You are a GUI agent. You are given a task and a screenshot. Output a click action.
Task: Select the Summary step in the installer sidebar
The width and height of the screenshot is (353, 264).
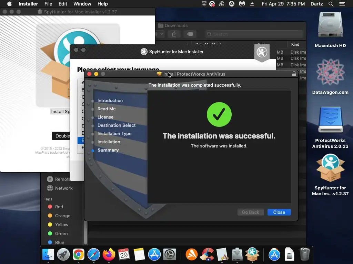pos(108,150)
